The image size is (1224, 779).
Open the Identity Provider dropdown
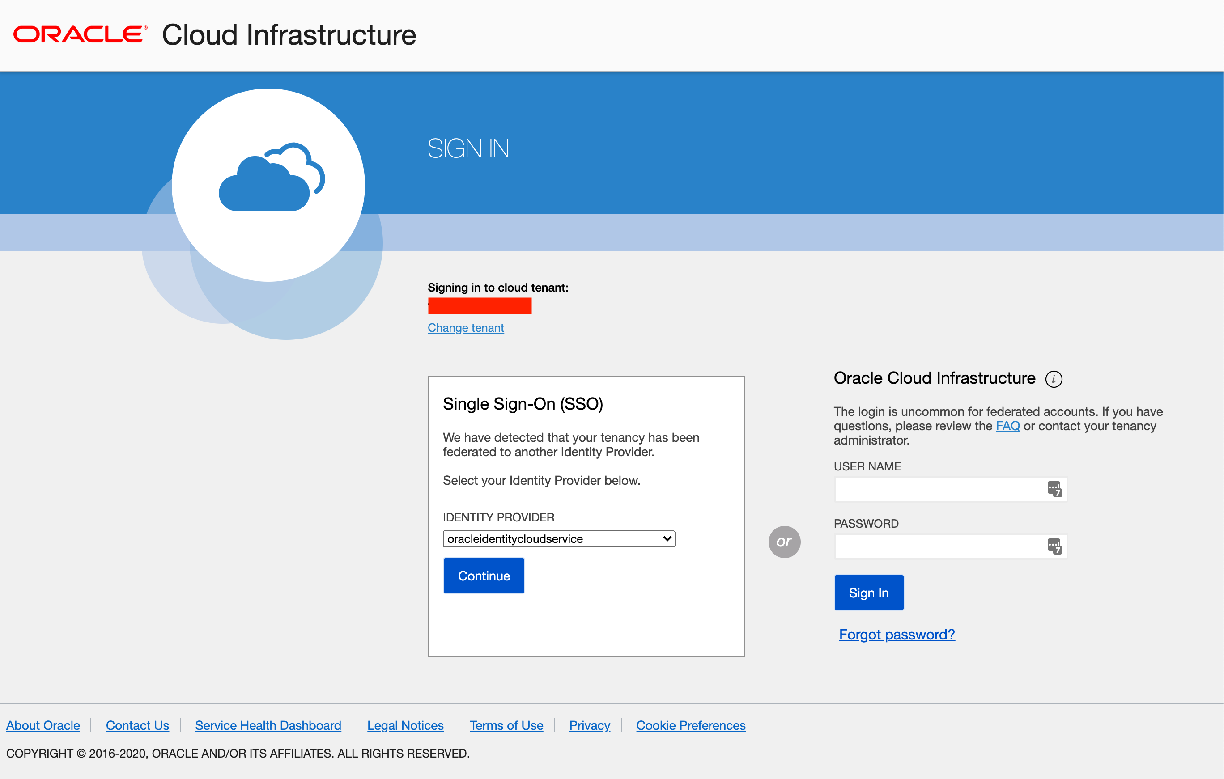[558, 539]
